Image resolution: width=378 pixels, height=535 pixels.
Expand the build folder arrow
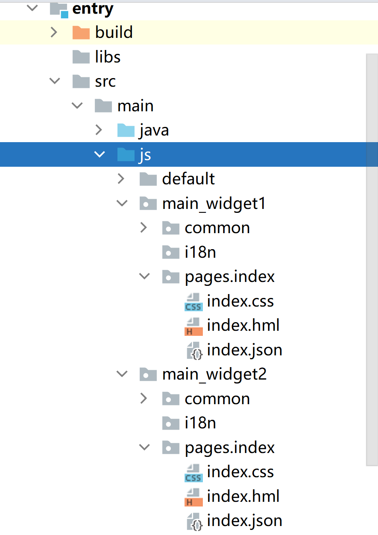point(54,32)
